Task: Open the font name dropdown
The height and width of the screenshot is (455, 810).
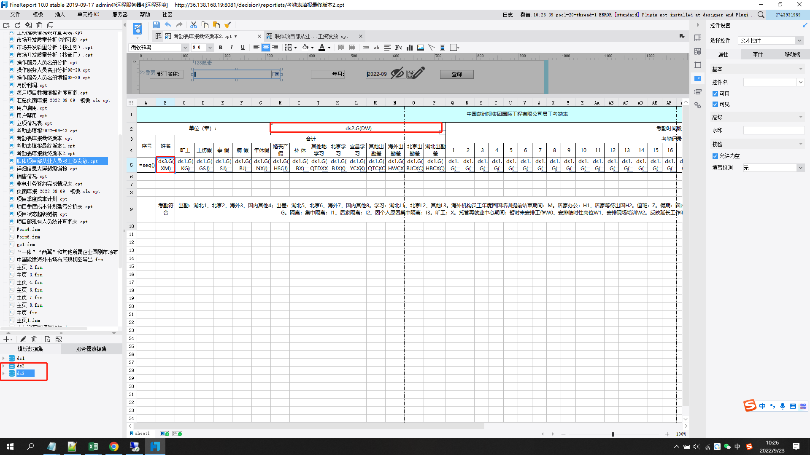Action: [x=185, y=48]
